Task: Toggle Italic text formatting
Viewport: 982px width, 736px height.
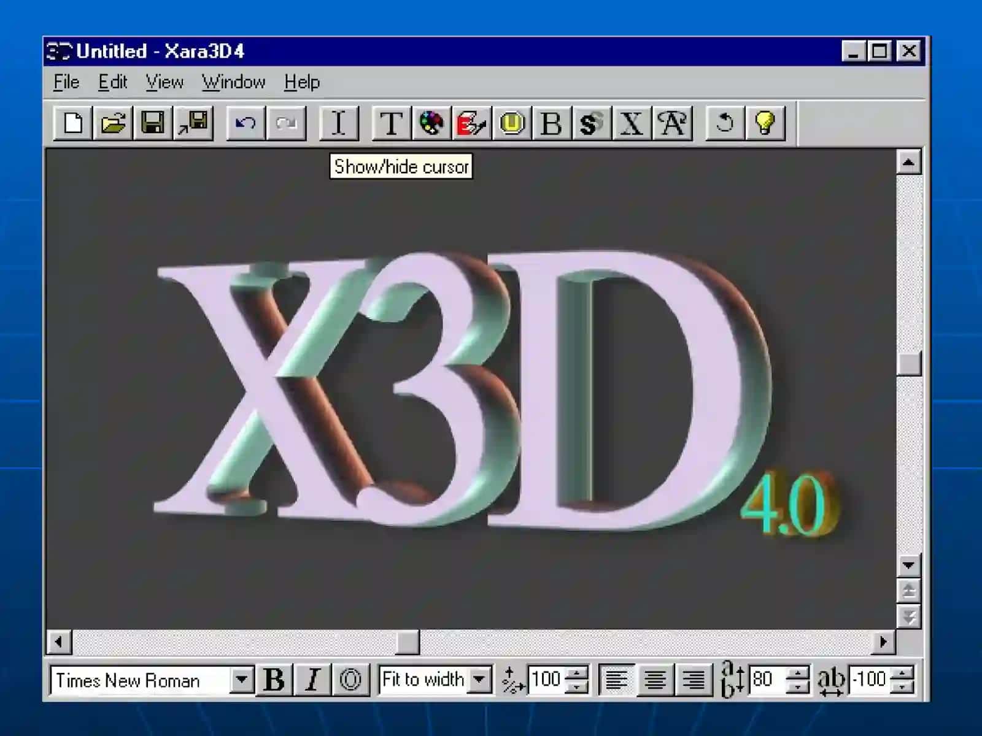Action: (x=312, y=680)
